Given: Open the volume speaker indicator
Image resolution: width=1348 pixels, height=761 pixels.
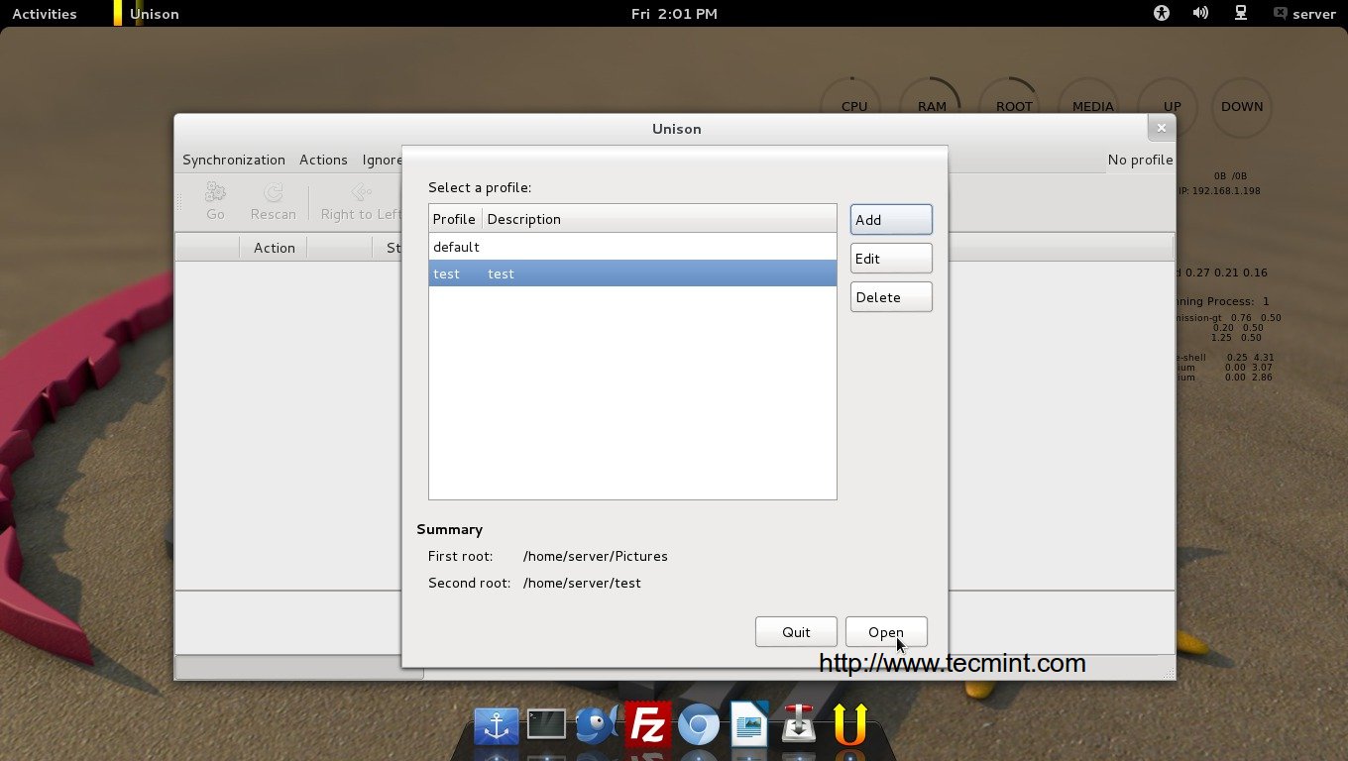Looking at the screenshot, I should pyautogui.click(x=1200, y=13).
